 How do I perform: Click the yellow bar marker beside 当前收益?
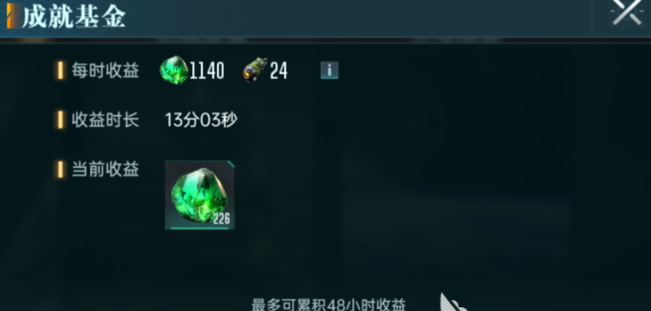coord(60,169)
